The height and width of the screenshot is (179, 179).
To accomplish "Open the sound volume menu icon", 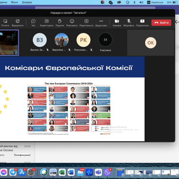I will coord(141,2).
